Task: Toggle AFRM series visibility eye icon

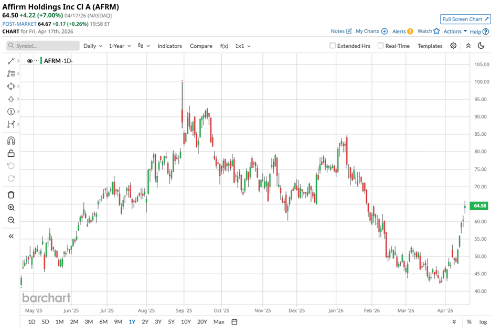Action: pos(30,61)
